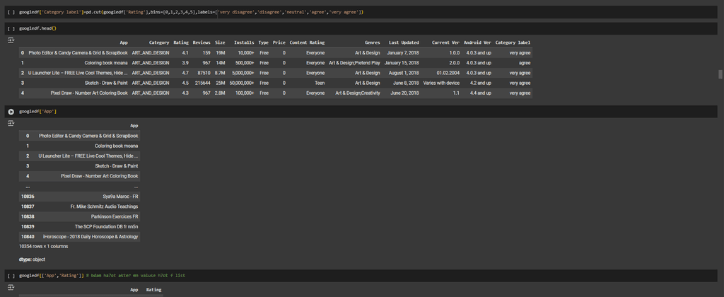Image resolution: width=724 pixels, height=297 pixels.
Task: Click 'Coloring book moana' in head() table
Action: [106, 63]
